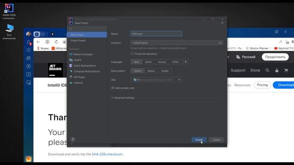
Task: Open browser sidebar screenshot icon
Action: 28,82
